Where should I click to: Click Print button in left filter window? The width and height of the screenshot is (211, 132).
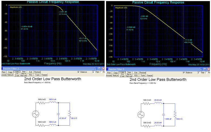point(4,72)
